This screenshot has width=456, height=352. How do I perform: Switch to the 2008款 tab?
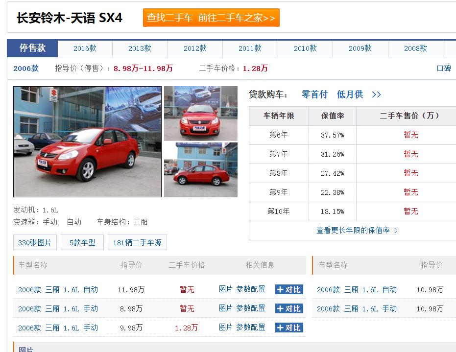click(415, 48)
